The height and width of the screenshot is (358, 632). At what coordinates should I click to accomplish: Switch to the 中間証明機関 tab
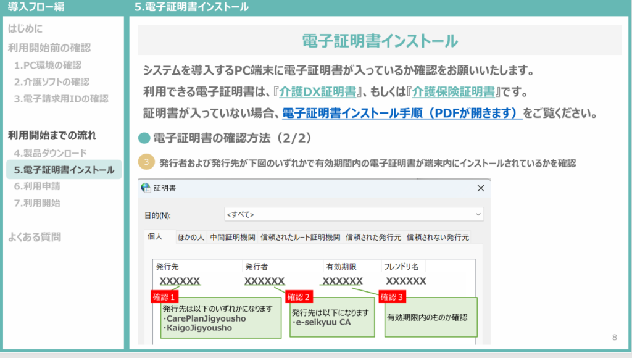(x=231, y=236)
